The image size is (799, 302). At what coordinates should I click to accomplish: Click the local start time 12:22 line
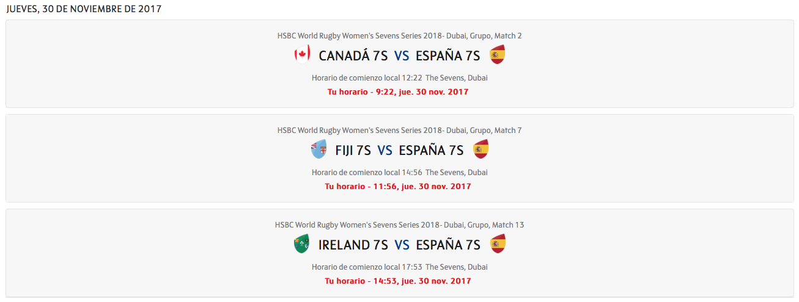click(367, 78)
